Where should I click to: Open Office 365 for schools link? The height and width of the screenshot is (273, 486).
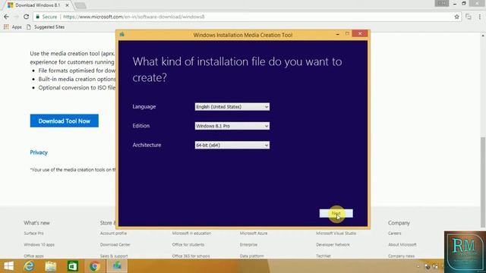(x=191, y=256)
